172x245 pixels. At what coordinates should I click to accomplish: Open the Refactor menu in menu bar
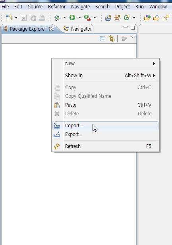click(57, 6)
